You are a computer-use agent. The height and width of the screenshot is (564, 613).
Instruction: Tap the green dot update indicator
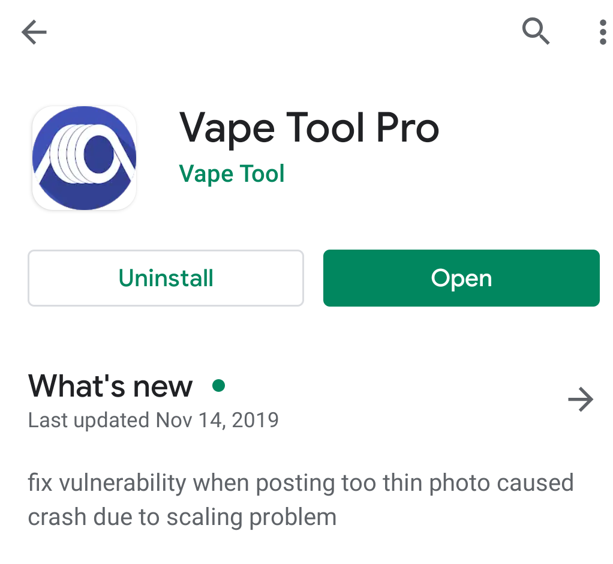(218, 385)
